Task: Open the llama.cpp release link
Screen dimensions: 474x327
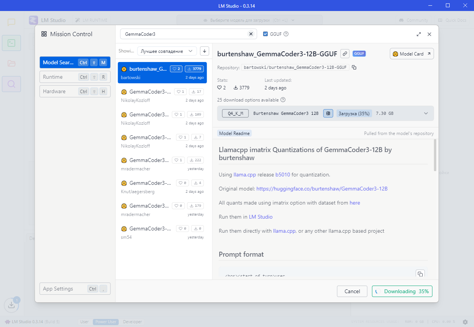Action: (x=245, y=175)
